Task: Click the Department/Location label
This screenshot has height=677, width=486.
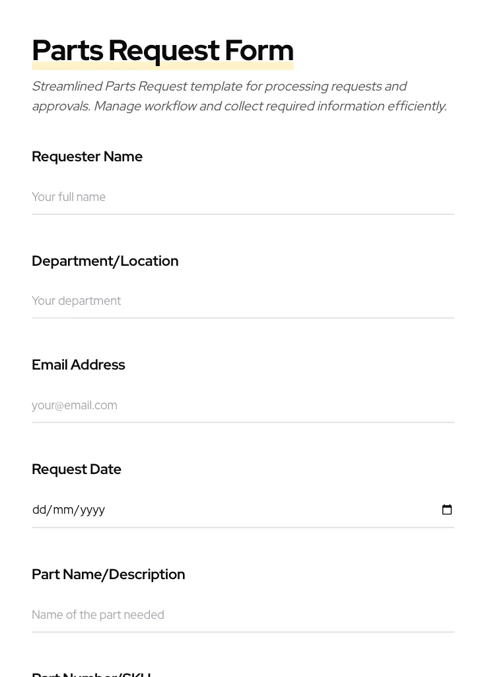Action: click(105, 261)
